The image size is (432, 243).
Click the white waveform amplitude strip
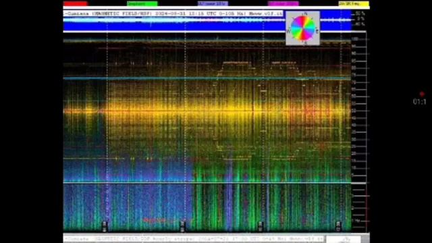(207, 20)
